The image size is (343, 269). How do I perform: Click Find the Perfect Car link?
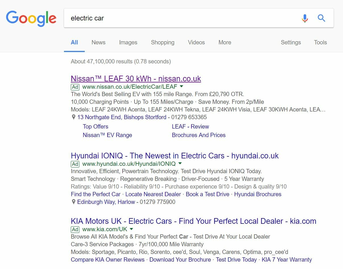point(96,194)
